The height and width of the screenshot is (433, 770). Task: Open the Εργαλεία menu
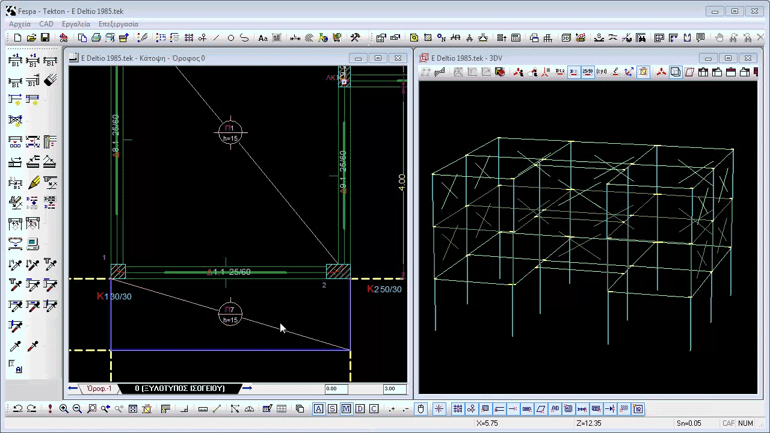[76, 24]
